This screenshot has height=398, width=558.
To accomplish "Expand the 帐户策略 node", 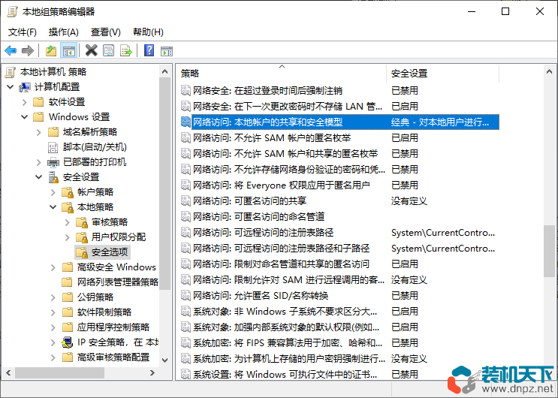I will click(53, 192).
